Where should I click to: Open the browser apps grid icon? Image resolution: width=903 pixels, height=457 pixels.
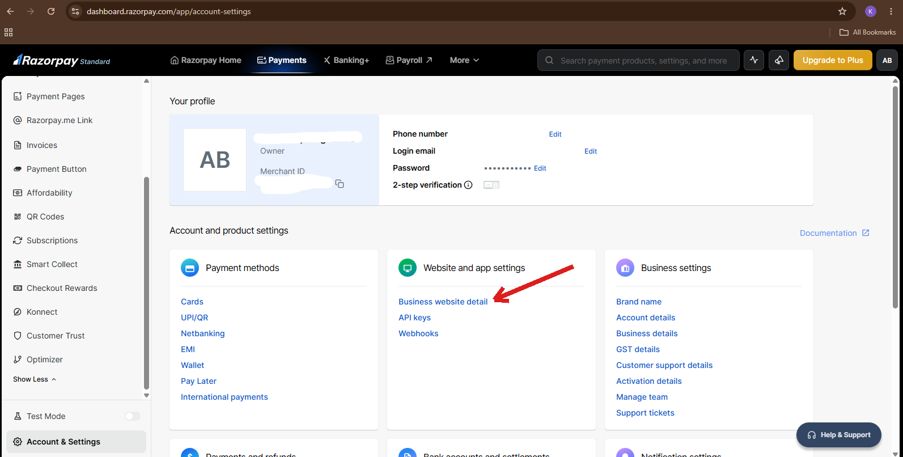[9, 32]
